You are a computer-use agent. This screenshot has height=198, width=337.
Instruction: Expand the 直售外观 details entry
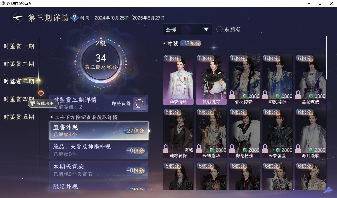tap(99, 131)
